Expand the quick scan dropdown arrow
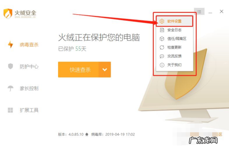229x149 pixels. 105,70
